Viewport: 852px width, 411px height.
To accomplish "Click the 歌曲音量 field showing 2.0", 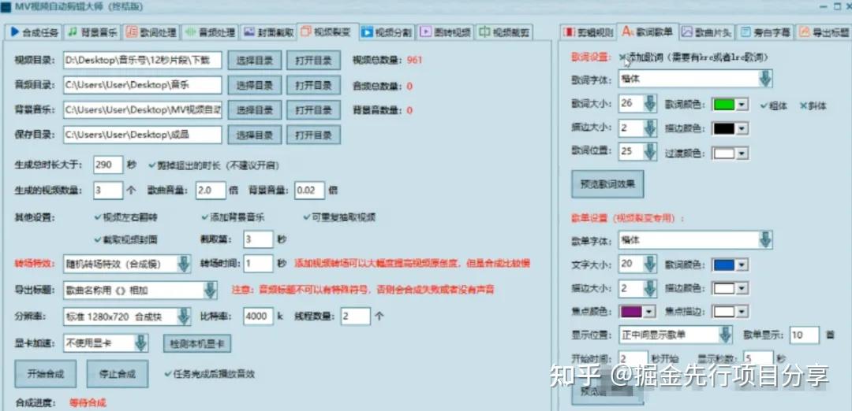I will pyautogui.click(x=211, y=191).
